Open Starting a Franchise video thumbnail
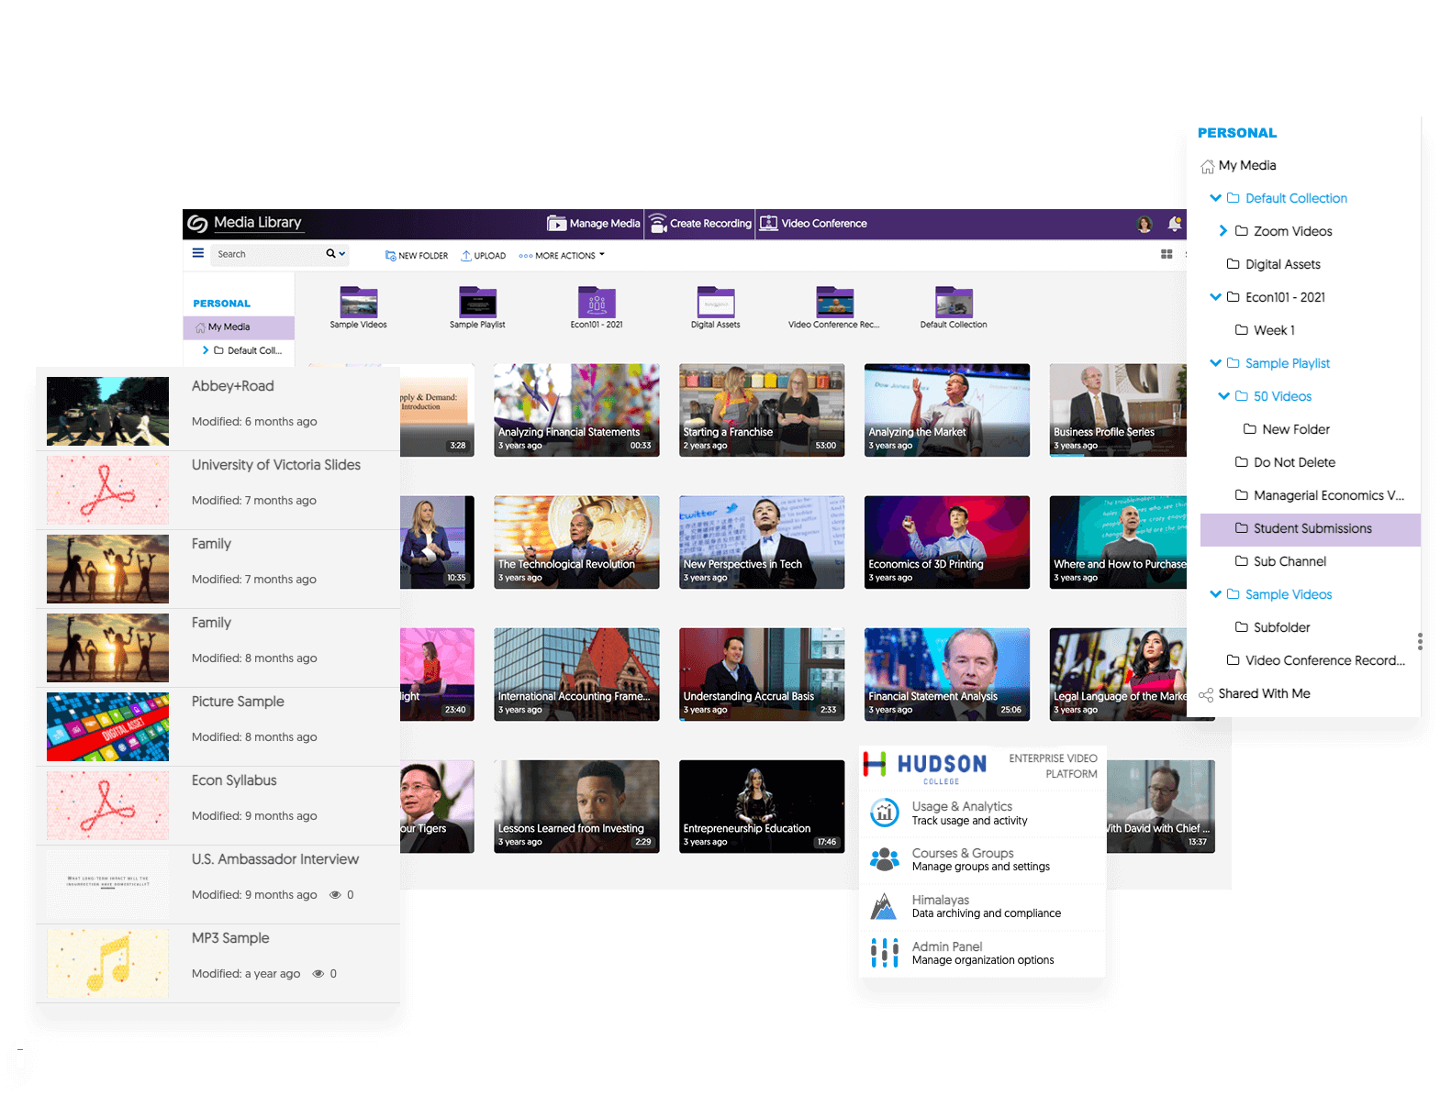This screenshot has width=1440, height=1095. click(x=762, y=410)
